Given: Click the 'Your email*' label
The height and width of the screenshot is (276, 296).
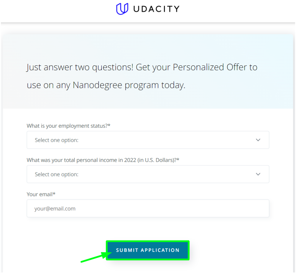Looking at the screenshot, I should 41,194.
